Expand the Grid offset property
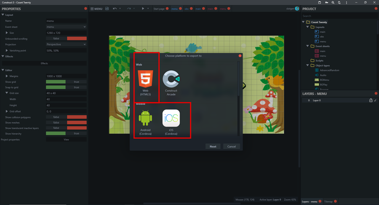The image size is (379, 205). (x=7, y=111)
